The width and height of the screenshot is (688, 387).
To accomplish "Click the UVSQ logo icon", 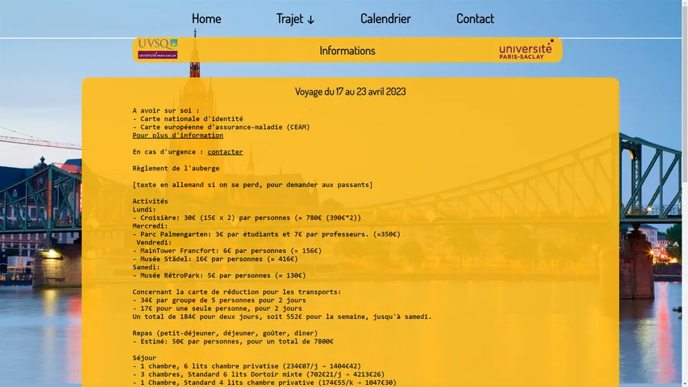I will (x=158, y=49).
